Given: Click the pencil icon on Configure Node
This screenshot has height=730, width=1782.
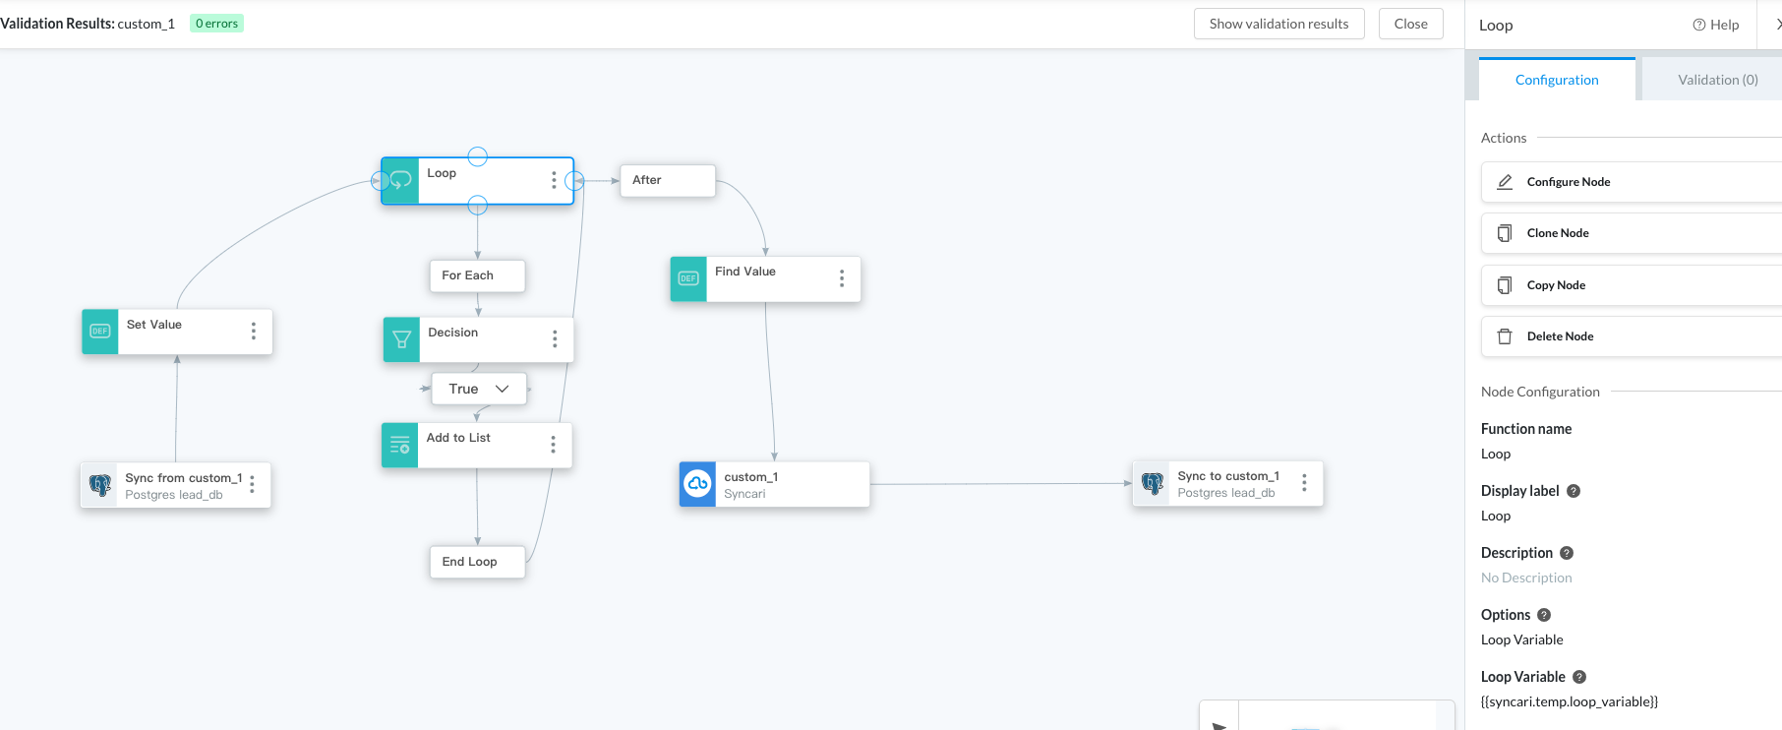Looking at the screenshot, I should point(1505,182).
